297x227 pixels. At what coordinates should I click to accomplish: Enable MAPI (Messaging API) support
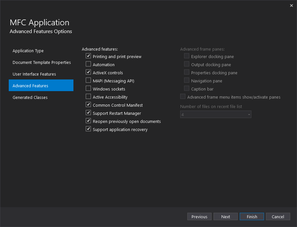tap(88, 80)
